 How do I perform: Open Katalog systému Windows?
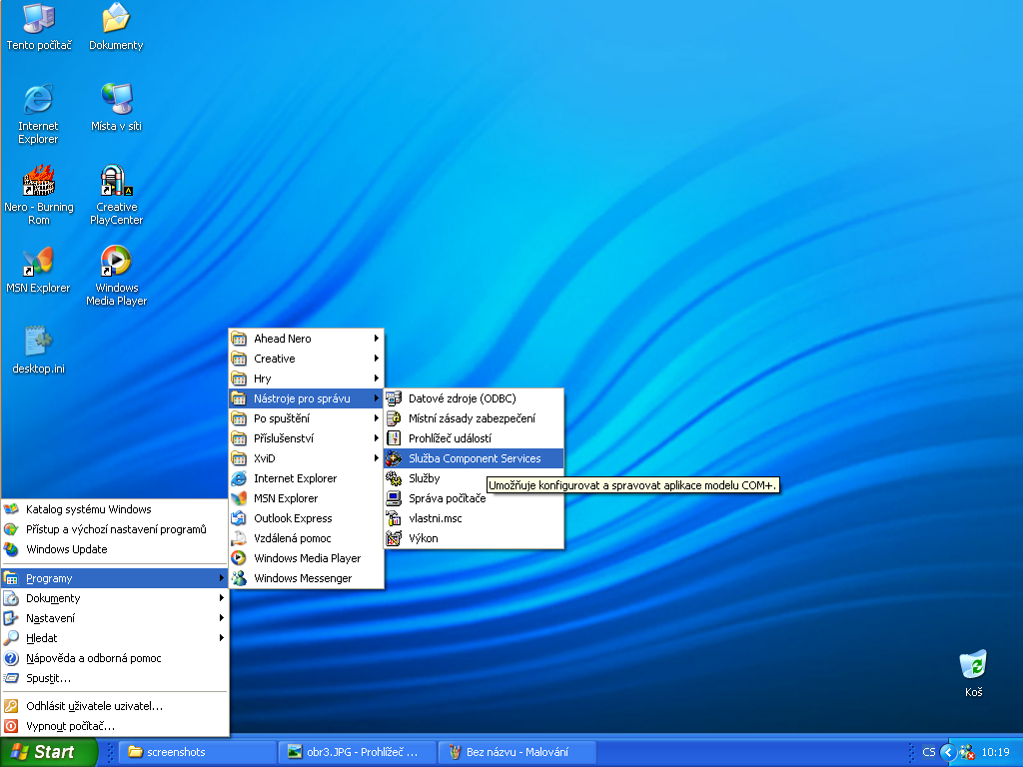(115, 509)
